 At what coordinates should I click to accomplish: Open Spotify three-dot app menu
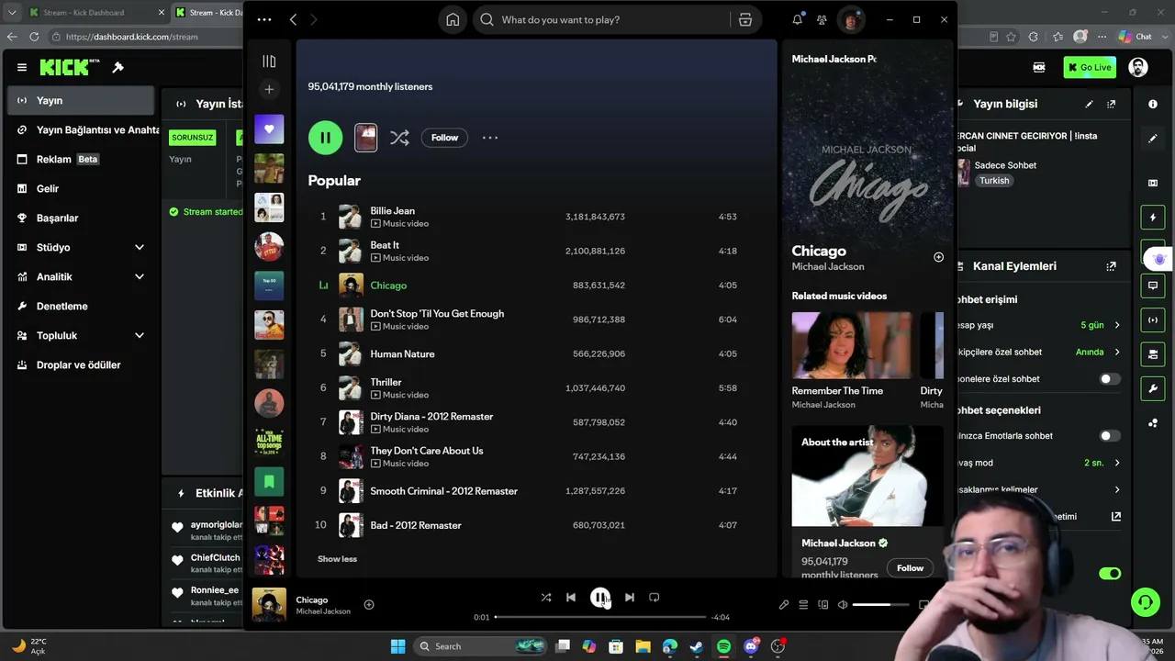click(264, 19)
